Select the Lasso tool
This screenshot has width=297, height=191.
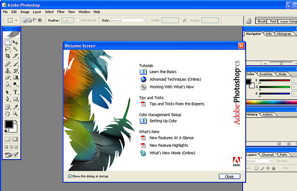coord(8,49)
